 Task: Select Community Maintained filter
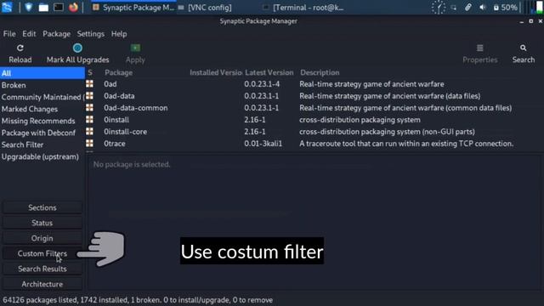[x=42, y=97]
